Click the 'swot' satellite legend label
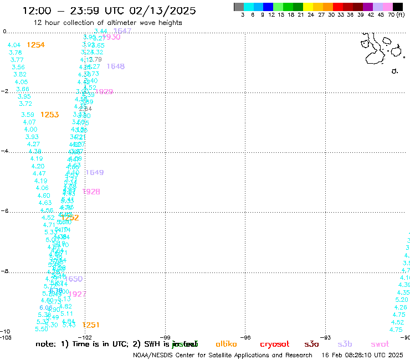This screenshot has width=410, height=360. tap(380, 344)
